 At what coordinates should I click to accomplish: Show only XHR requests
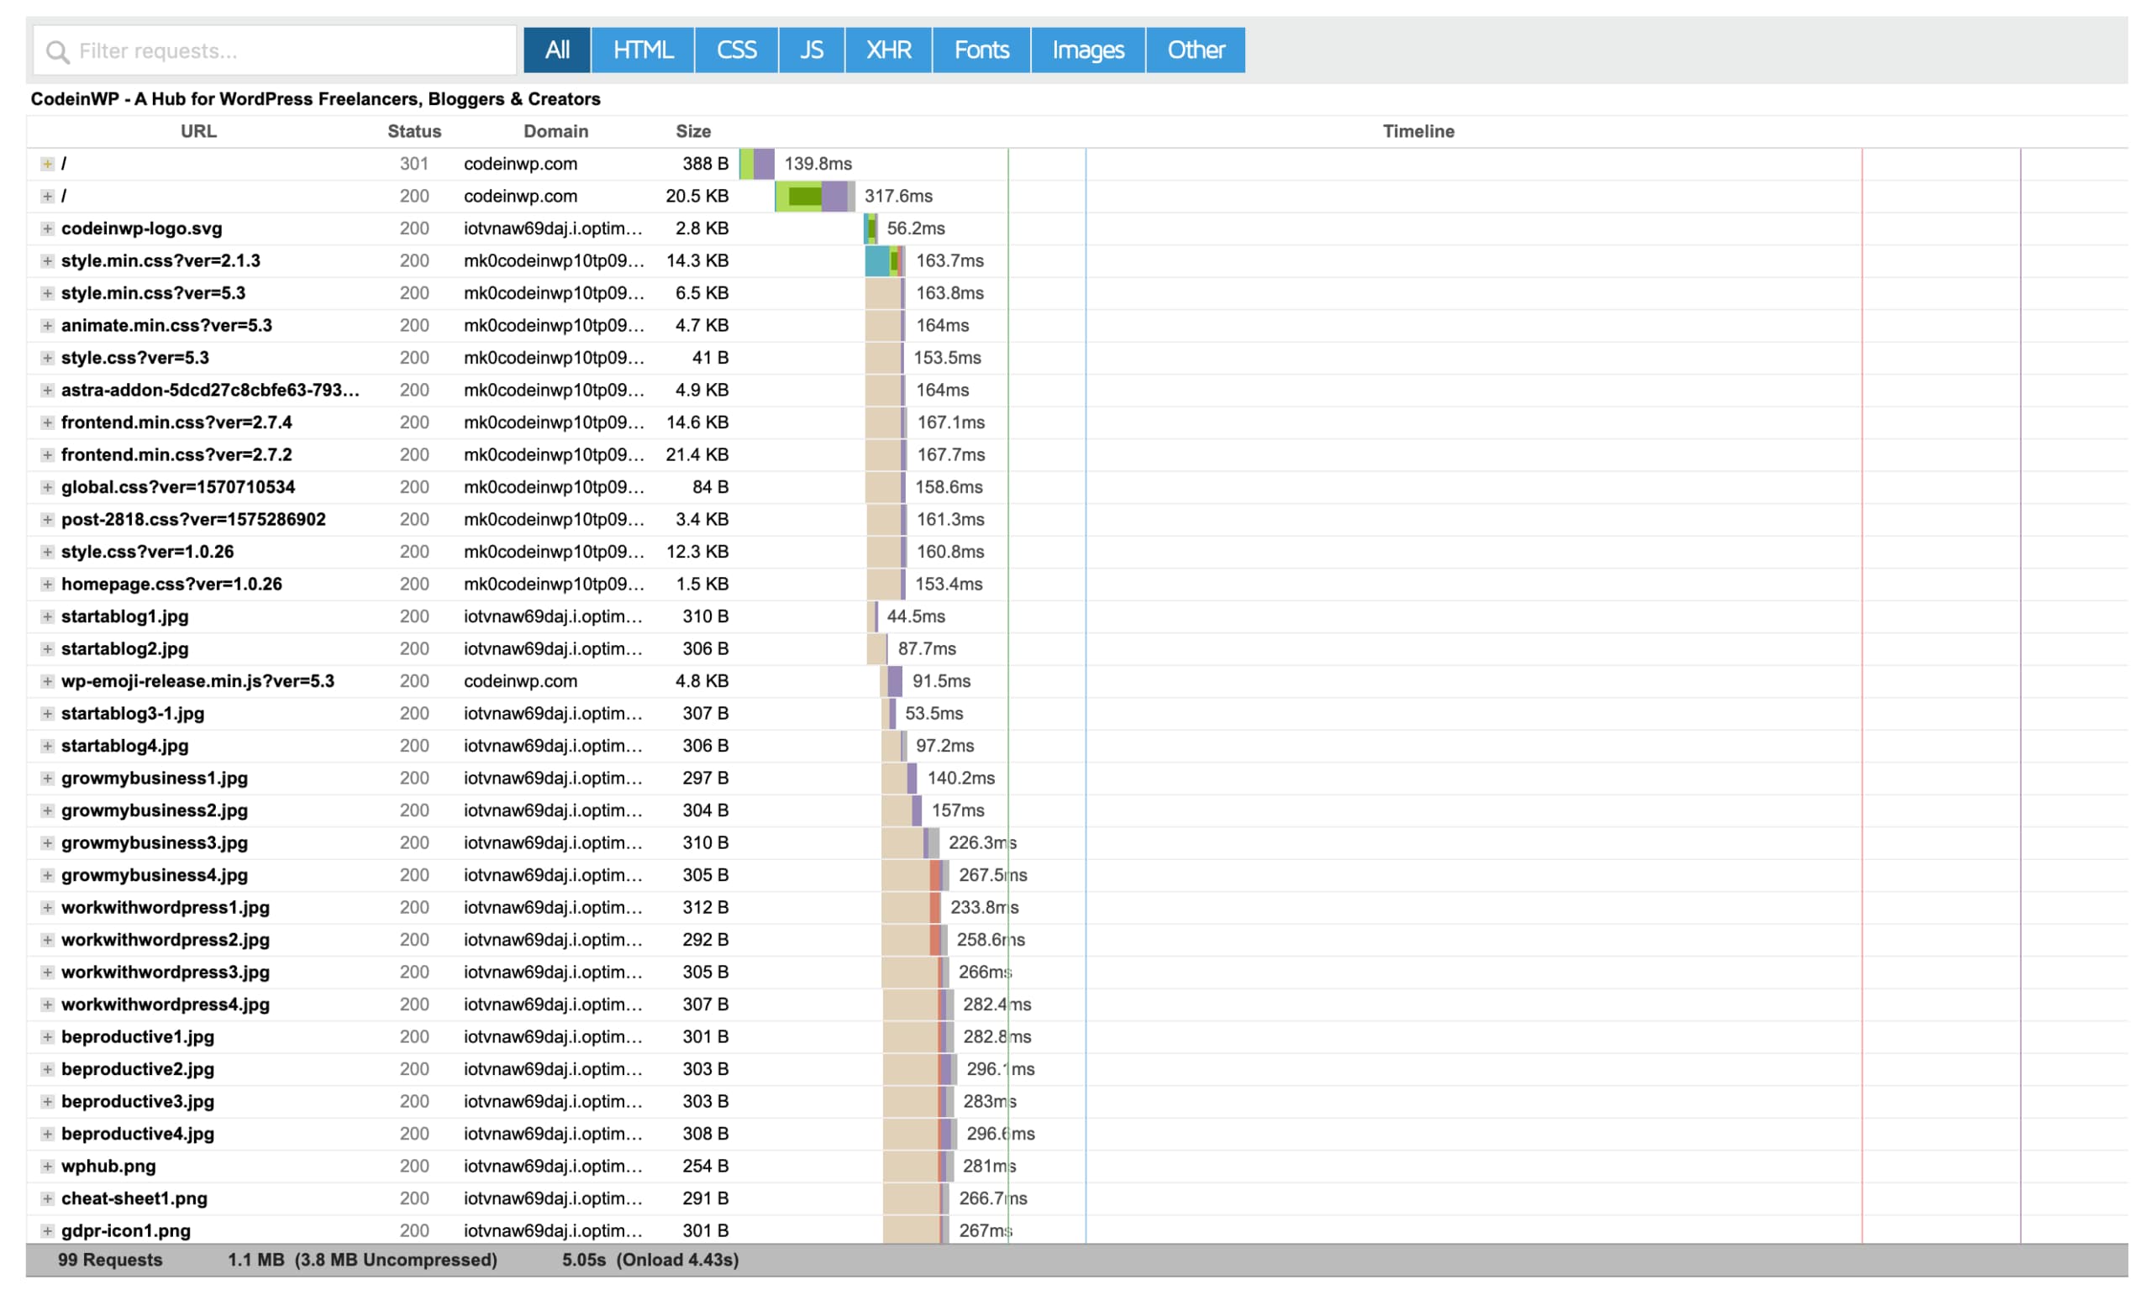click(888, 50)
